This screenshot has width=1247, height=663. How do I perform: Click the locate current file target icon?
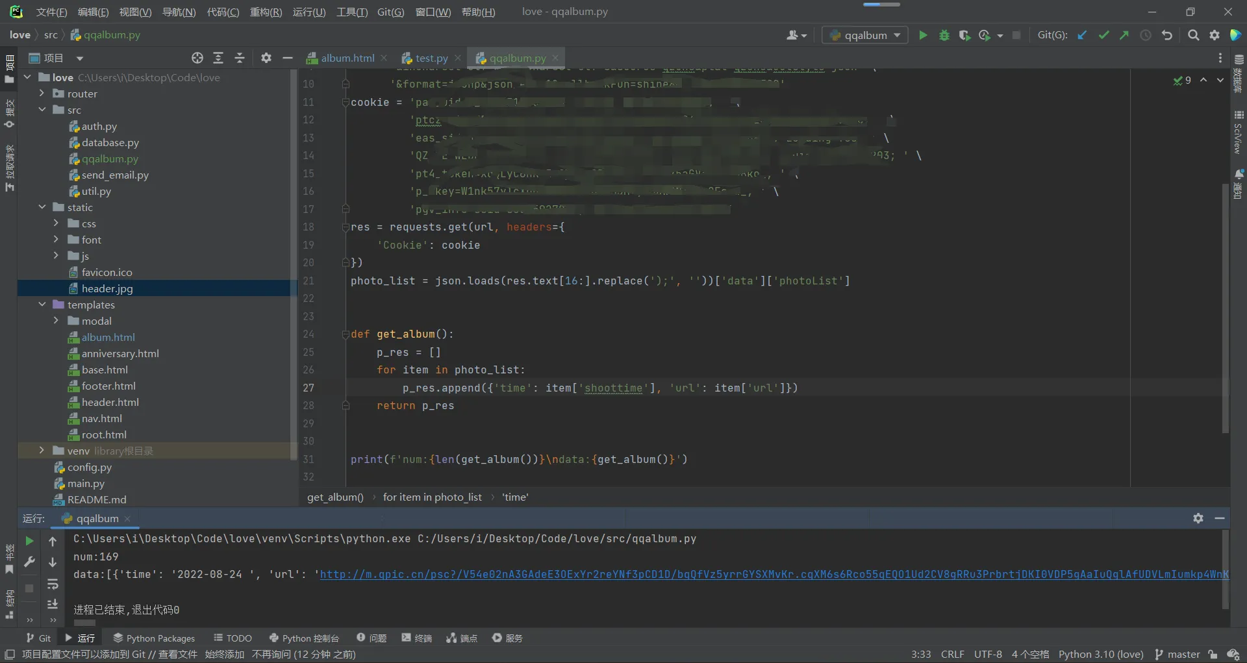(197, 58)
